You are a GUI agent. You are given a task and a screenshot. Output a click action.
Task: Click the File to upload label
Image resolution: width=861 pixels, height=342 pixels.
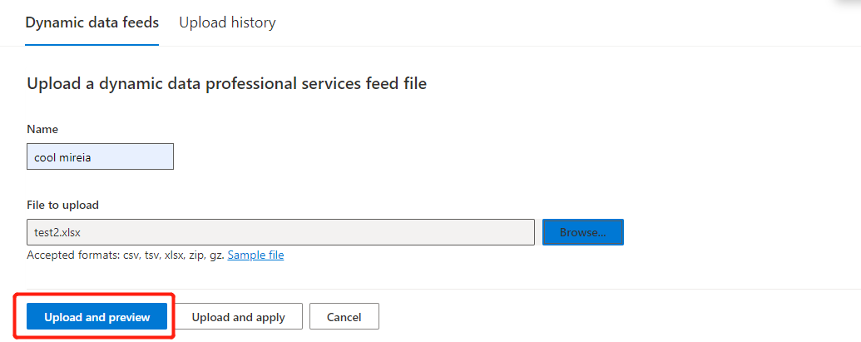click(62, 206)
